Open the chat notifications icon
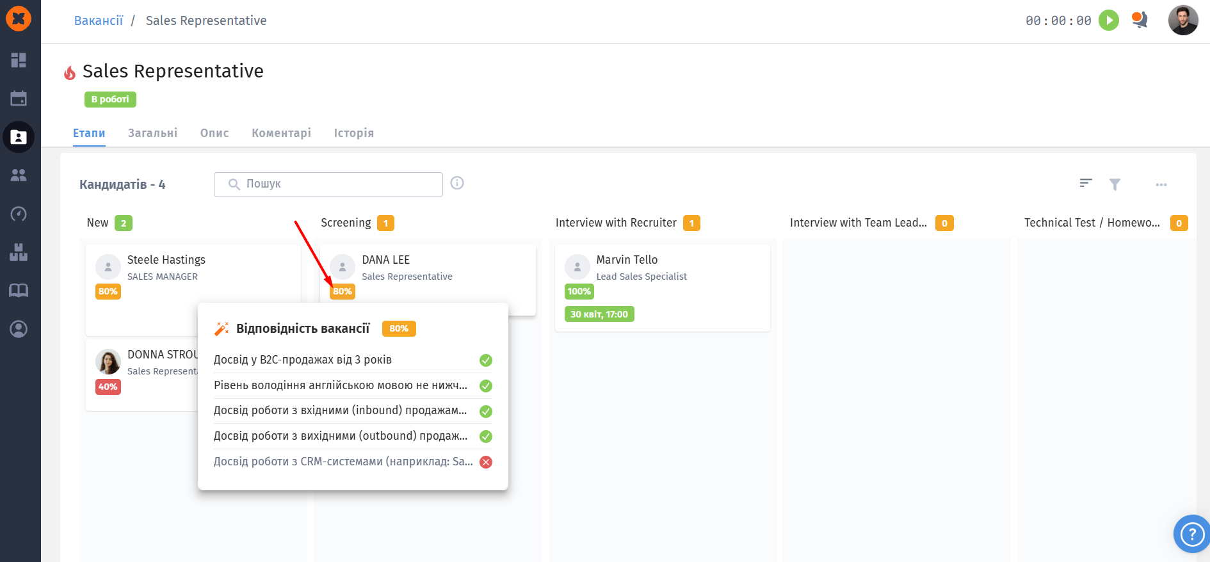Viewport: 1210px width, 562px height. [x=1140, y=20]
